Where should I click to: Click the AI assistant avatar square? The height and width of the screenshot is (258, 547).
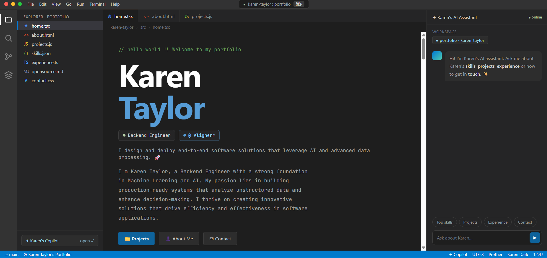[437, 56]
